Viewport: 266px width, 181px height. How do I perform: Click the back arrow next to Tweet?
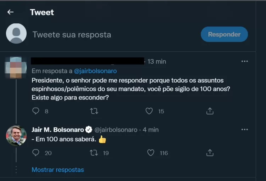[11, 12]
